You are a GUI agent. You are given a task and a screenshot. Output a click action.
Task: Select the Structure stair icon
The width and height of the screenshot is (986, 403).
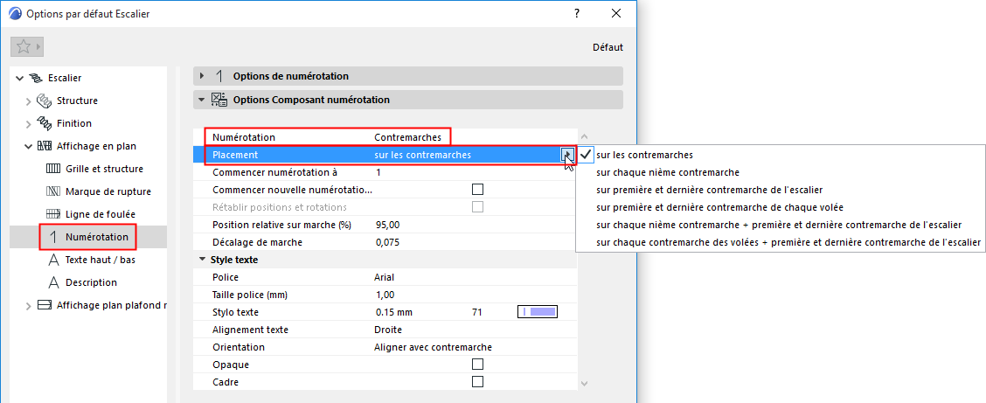(x=45, y=101)
